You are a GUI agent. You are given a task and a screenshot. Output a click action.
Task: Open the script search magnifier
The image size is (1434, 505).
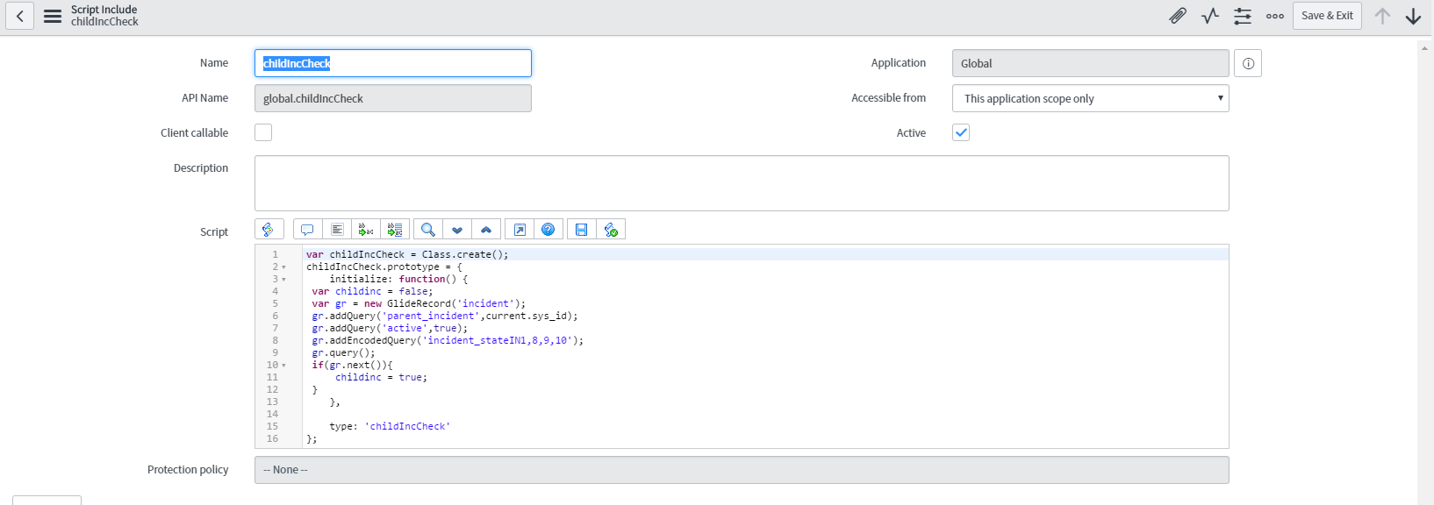[428, 230]
